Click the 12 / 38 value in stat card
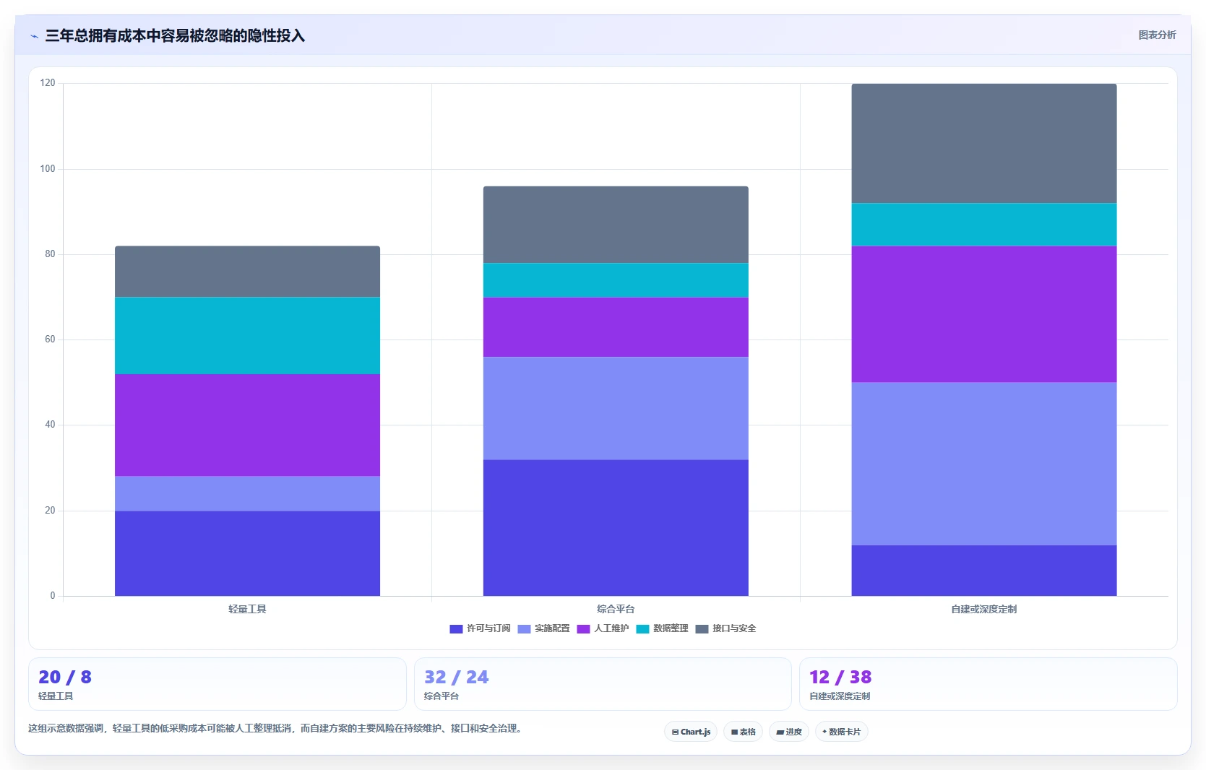 tap(840, 677)
